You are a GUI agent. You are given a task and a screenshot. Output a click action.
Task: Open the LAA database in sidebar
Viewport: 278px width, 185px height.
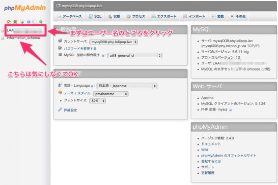pyautogui.click(x=24, y=30)
